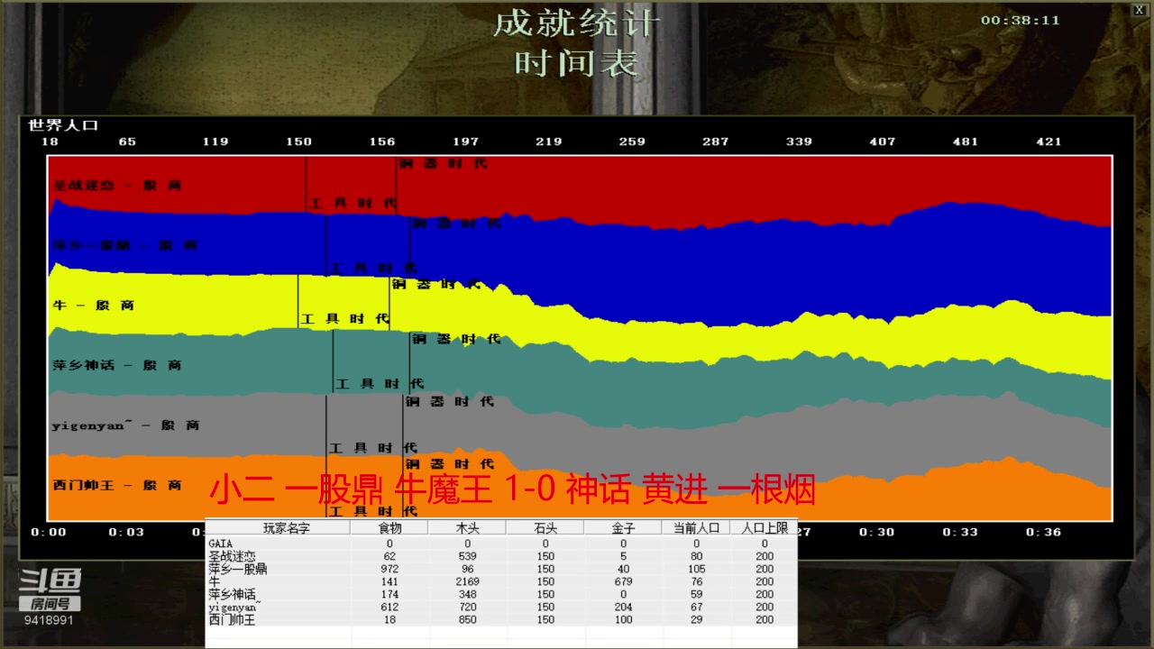The image size is (1154, 649).
Task: Click current population value 105
Action: [x=697, y=570]
